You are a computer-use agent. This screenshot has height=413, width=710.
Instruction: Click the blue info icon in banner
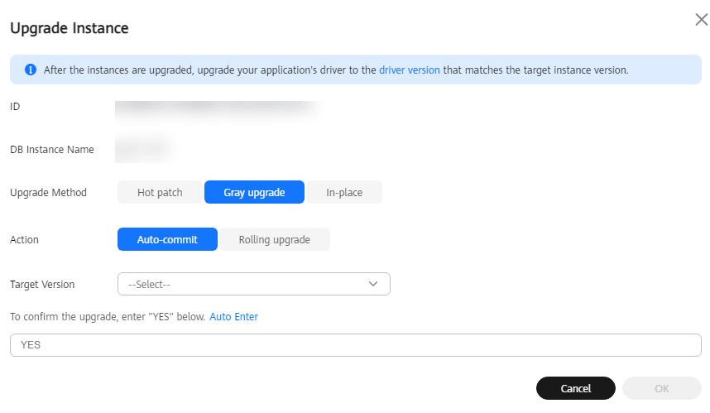[x=31, y=70]
